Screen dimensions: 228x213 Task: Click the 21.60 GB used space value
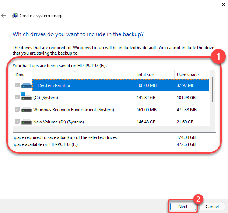(x=185, y=122)
